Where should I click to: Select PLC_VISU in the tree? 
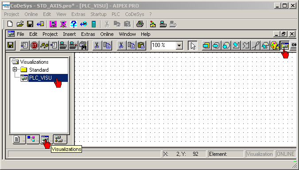[x=40, y=78]
